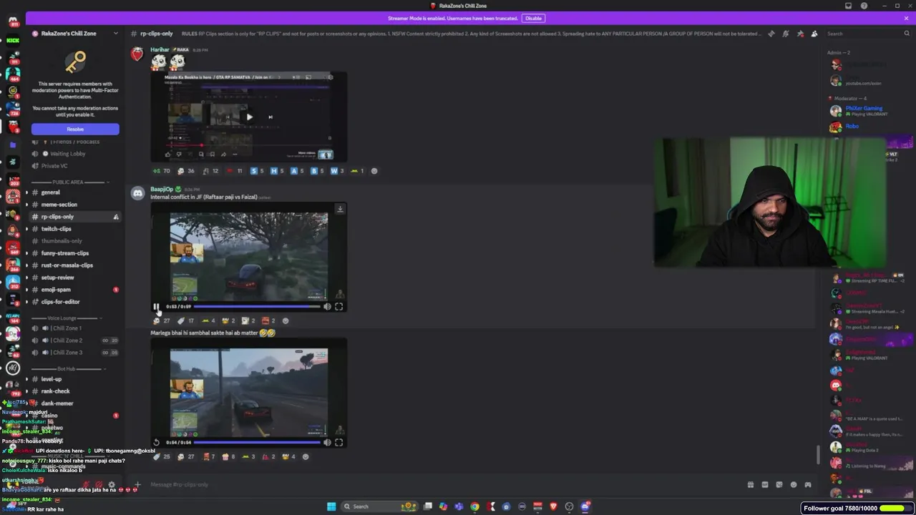
Task: Open Harihar's username profile
Action: tap(160, 49)
